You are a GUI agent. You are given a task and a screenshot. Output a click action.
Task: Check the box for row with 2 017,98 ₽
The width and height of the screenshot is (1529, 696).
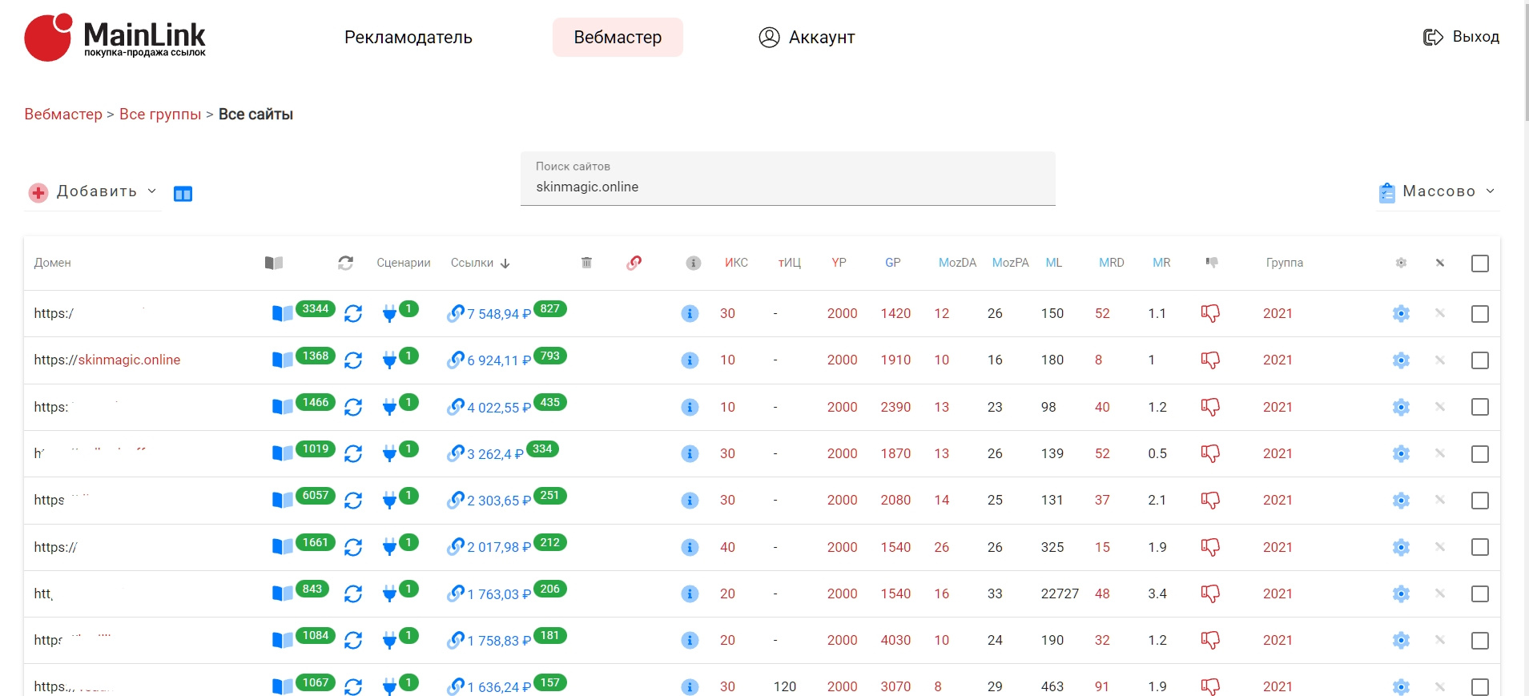pyautogui.click(x=1480, y=547)
